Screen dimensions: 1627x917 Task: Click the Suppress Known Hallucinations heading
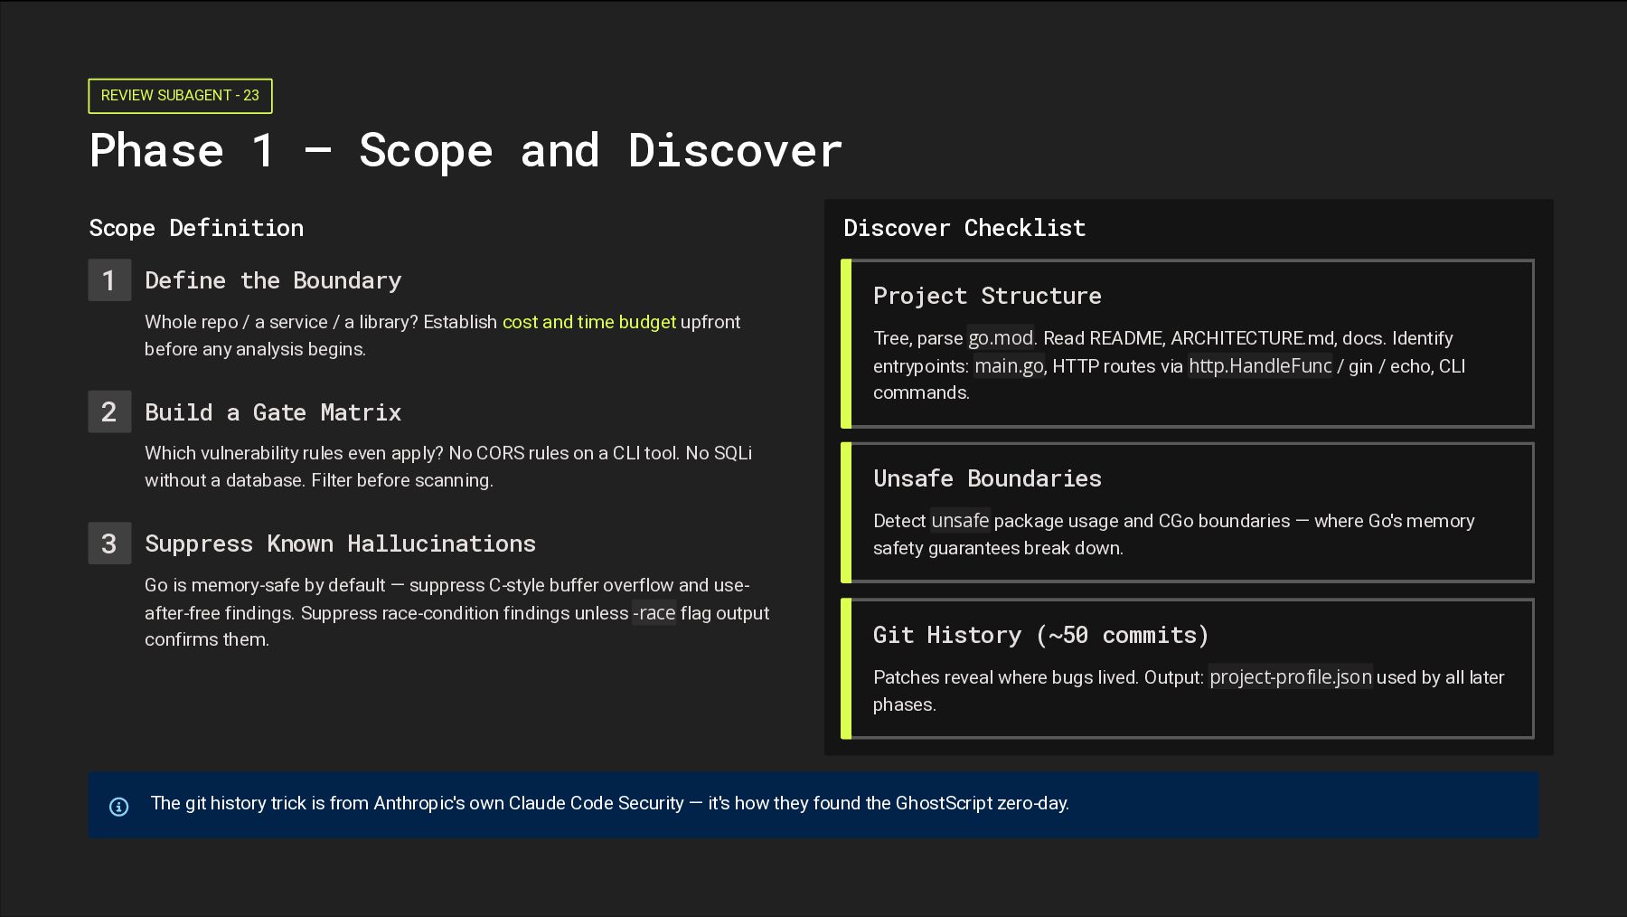point(340,544)
